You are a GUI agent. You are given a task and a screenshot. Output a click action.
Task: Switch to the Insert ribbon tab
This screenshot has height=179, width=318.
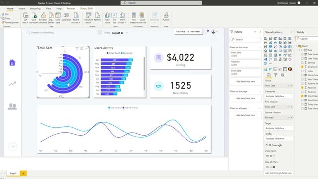(21, 9)
